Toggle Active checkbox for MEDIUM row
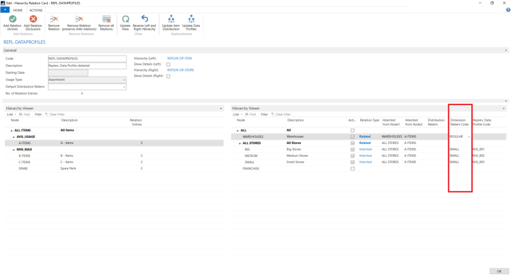The height and width of the screenshot is (276, 511). pos(353,156)
